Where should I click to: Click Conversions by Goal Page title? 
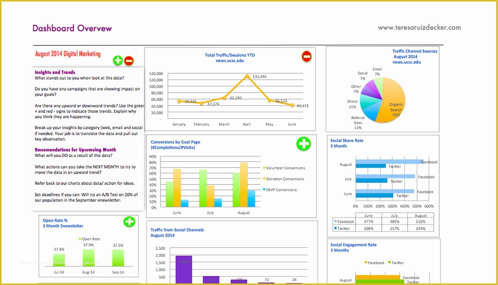pos(175,144)
